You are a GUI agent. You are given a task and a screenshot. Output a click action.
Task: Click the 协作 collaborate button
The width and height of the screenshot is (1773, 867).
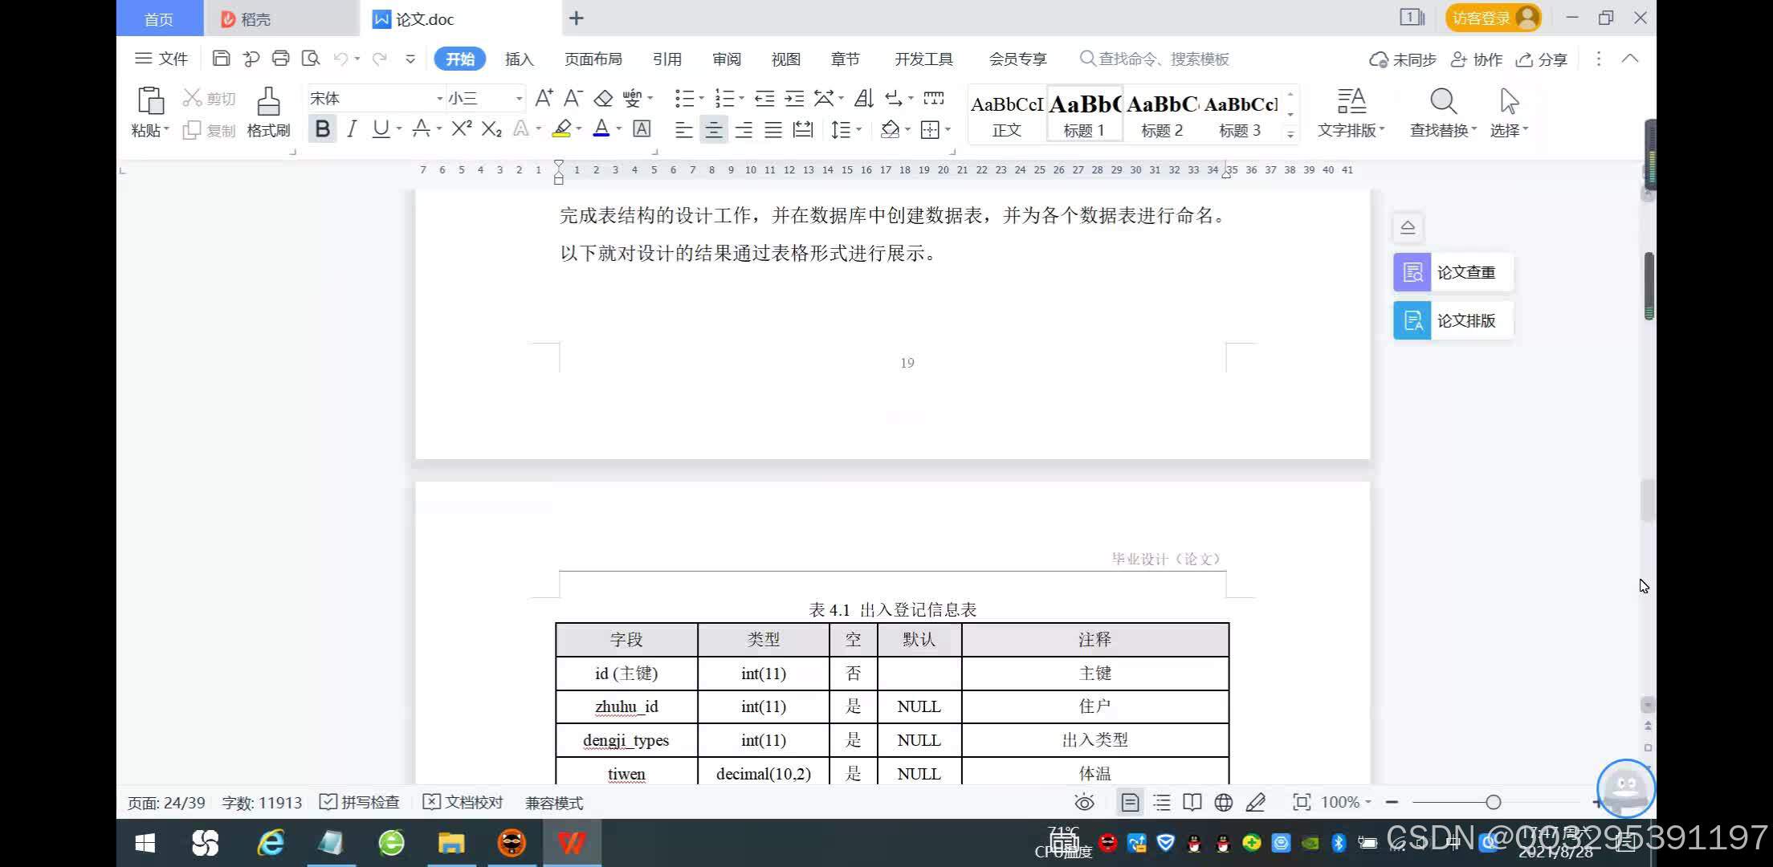tap(1477, 59)
